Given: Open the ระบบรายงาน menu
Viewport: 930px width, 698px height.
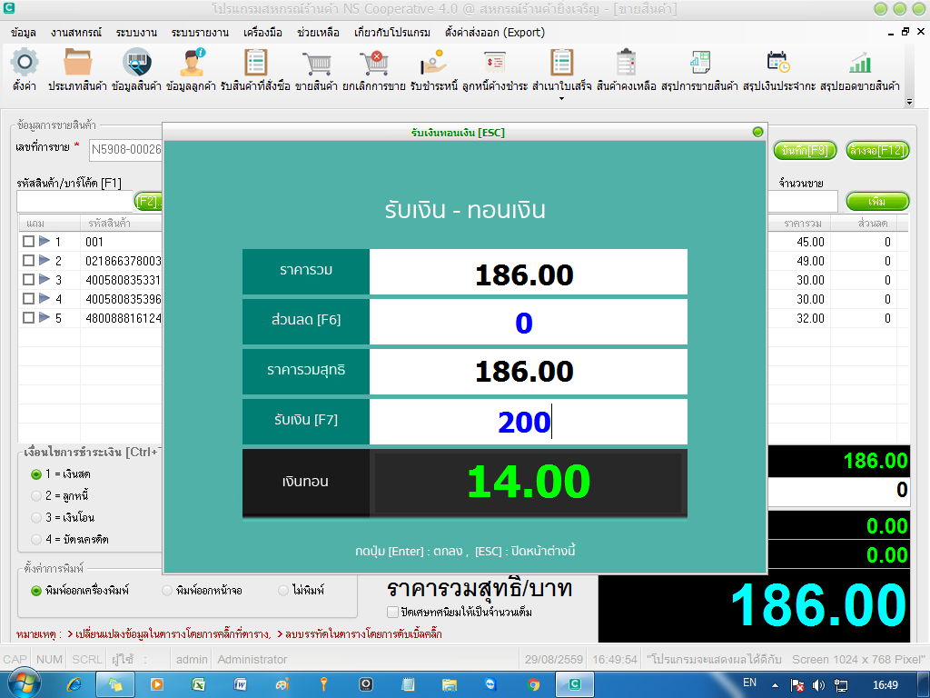Looking at the screenshot, I should point(200,33).
